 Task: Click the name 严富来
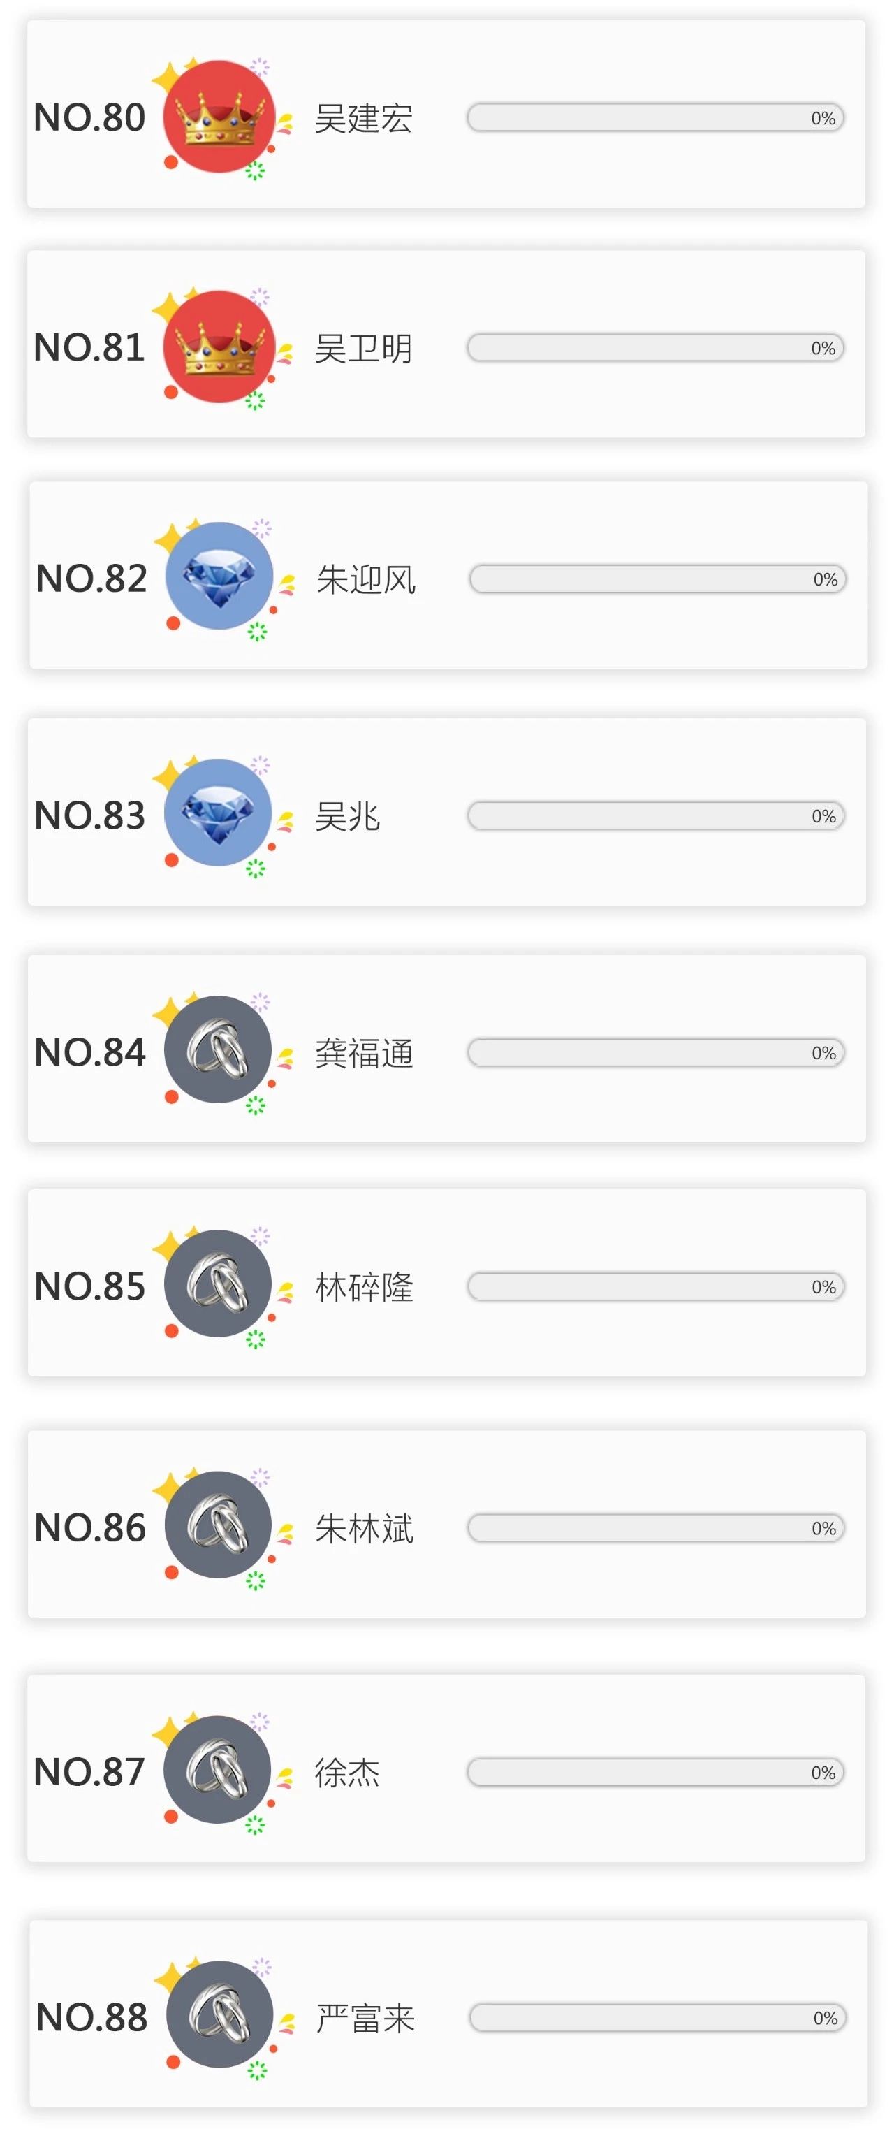[x=366, y=2018]
